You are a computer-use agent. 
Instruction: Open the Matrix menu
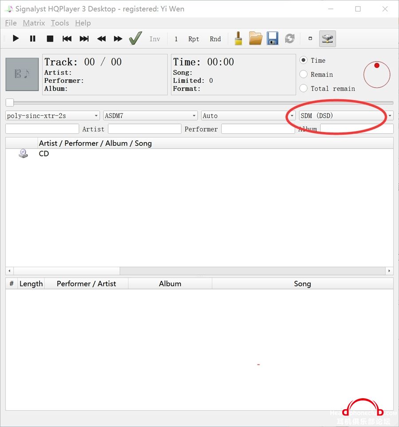point(34,23)
